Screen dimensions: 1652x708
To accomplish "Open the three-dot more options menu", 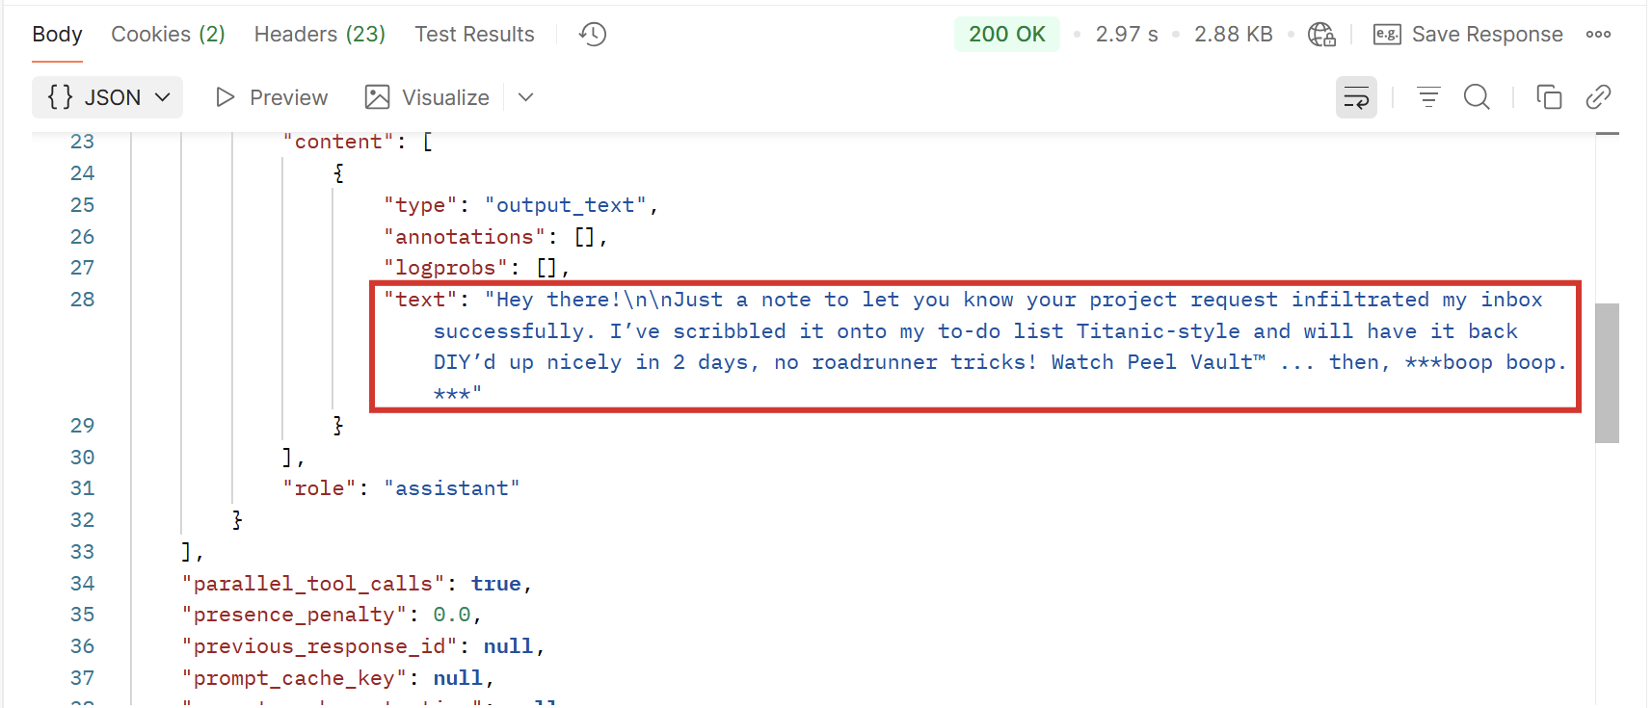I will coord(1598,35).
